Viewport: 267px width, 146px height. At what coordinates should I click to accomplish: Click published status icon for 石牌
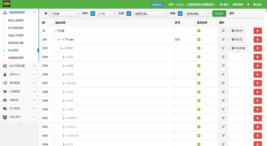tap(199, 109)
